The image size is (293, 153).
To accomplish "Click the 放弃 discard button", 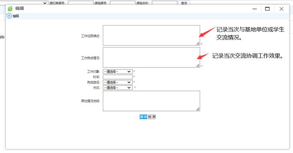I will tap(152, 117).
